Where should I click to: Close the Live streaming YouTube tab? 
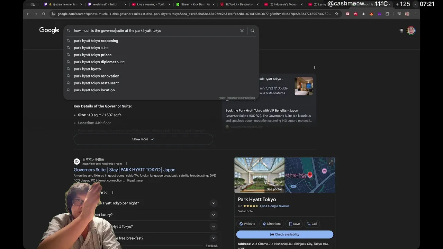coord(169,4)
